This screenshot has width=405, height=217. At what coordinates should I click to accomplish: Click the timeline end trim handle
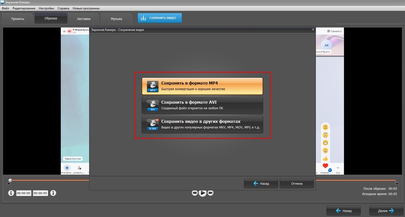tap(397, 183)
